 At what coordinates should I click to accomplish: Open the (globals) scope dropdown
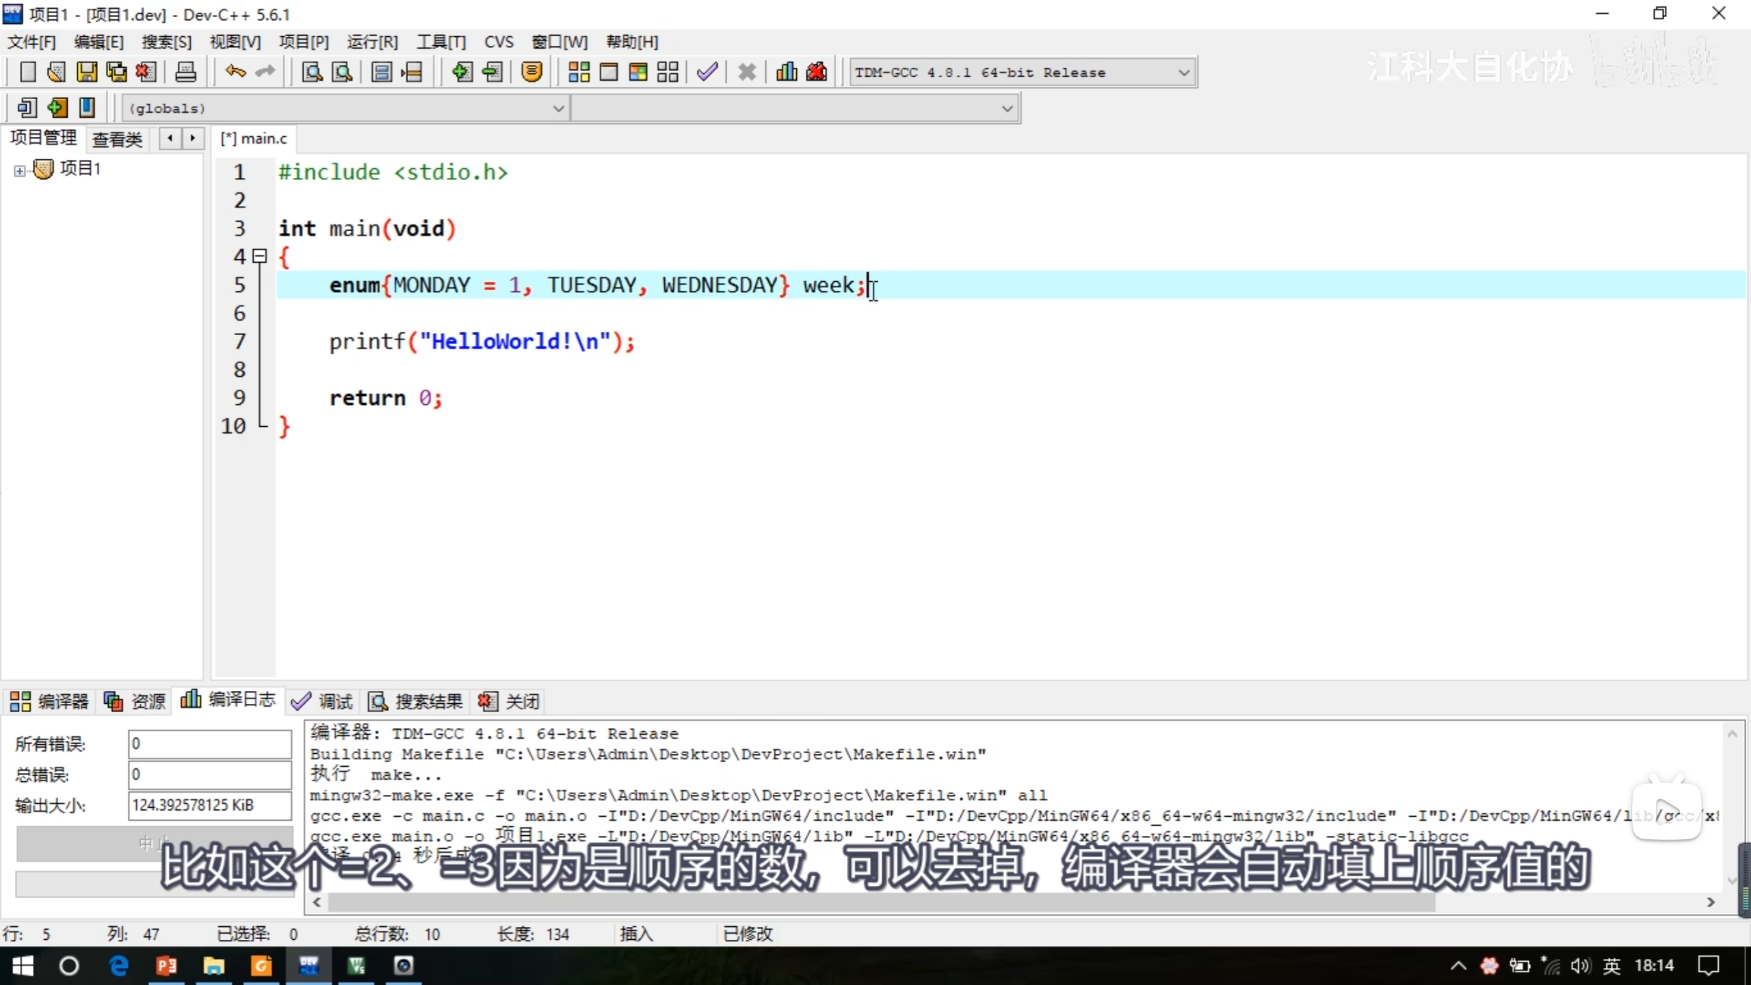point(558,108)
